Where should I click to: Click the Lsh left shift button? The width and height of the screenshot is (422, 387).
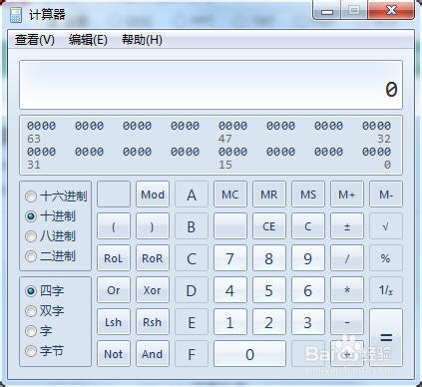coord(114,322)
